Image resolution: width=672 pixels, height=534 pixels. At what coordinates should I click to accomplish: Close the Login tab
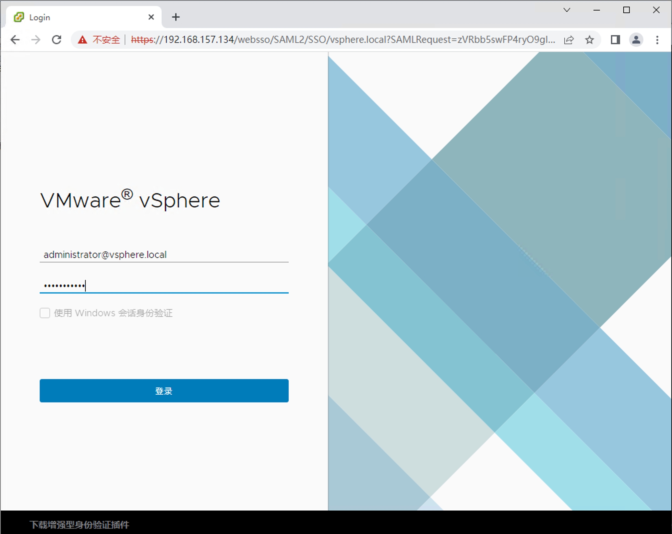point(151,17)
